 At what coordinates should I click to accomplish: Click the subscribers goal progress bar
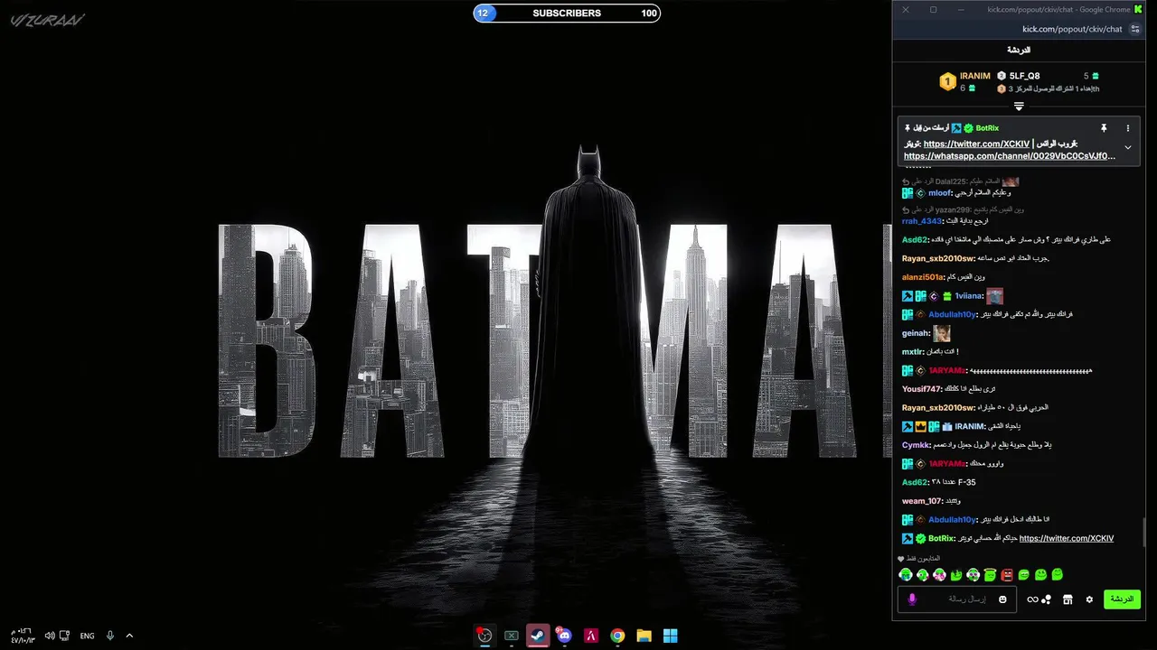click(x=567, y=14)
